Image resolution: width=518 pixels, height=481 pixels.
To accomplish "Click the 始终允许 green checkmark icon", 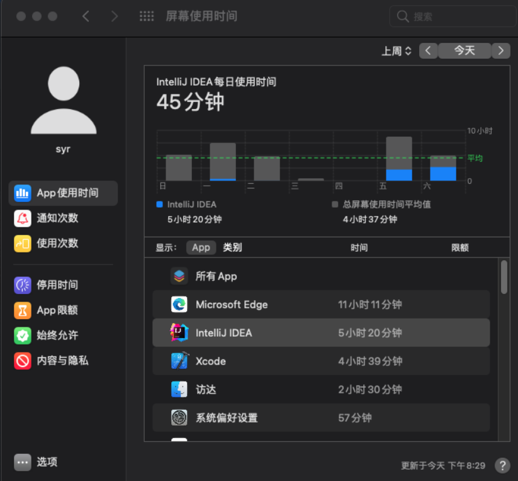I will [23, 336].
